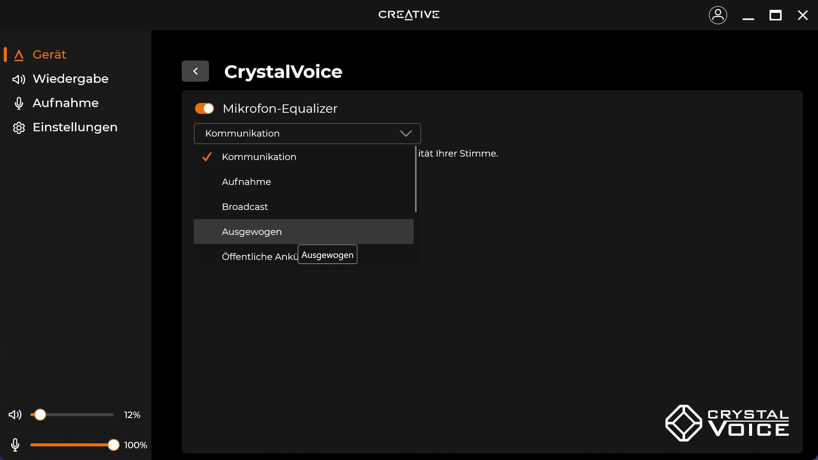Click the Gerät triangle icon in sidebar
This screenshot has width=818, height=460.
tap(19, 55)
